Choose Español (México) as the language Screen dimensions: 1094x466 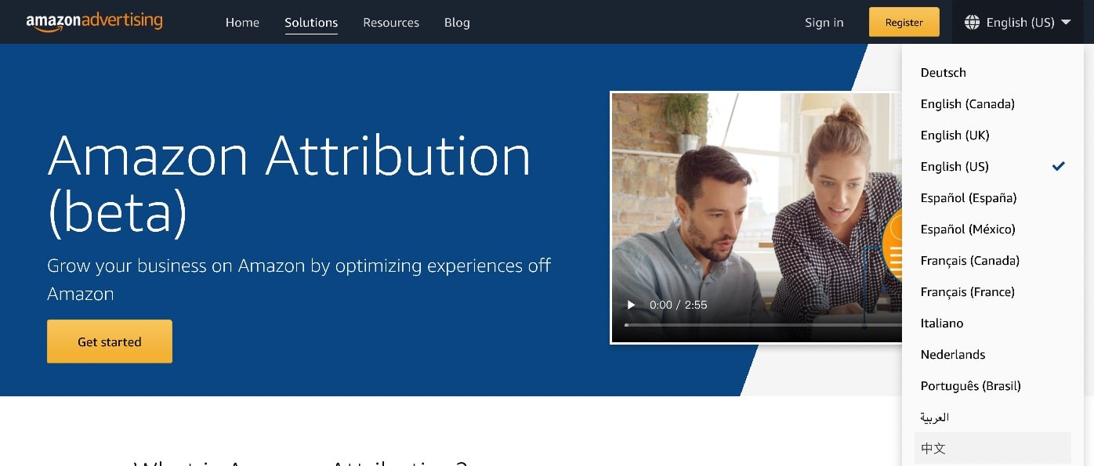(968, 229)
